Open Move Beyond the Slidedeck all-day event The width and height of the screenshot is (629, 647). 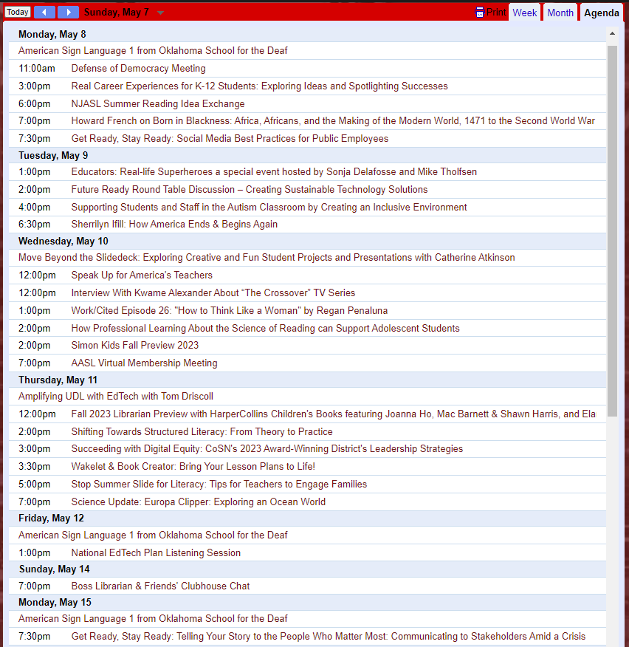(267, 258)
